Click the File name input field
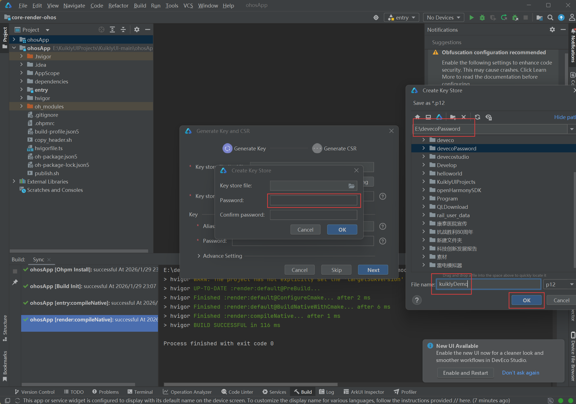Screen dimensions: 576x404 pyautogui.click(x=488, y=284)
